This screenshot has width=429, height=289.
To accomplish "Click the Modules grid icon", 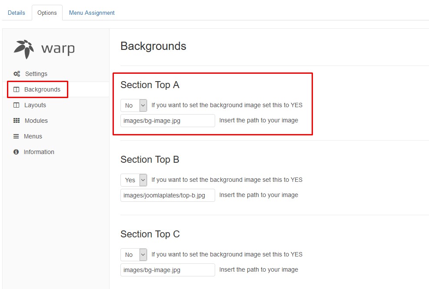I will click(x=17, y=121).
